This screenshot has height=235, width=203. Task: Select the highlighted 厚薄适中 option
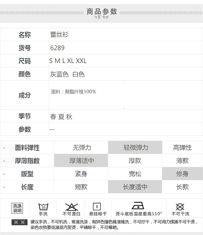click(81, 161)
